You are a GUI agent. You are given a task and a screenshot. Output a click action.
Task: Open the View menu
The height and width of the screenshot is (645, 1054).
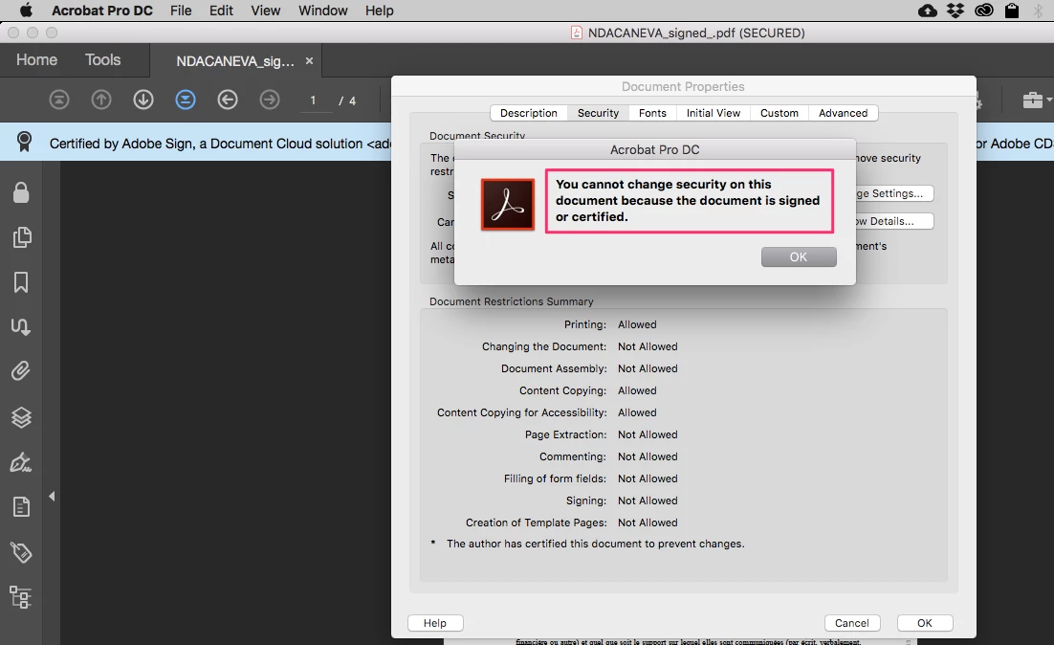pos(266,11)
